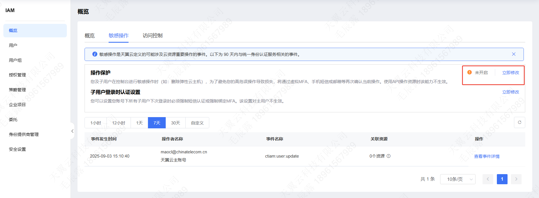
Task: Click 立即修改 for 子用户登录时认证设置
Action: click(x=510, y=92)
